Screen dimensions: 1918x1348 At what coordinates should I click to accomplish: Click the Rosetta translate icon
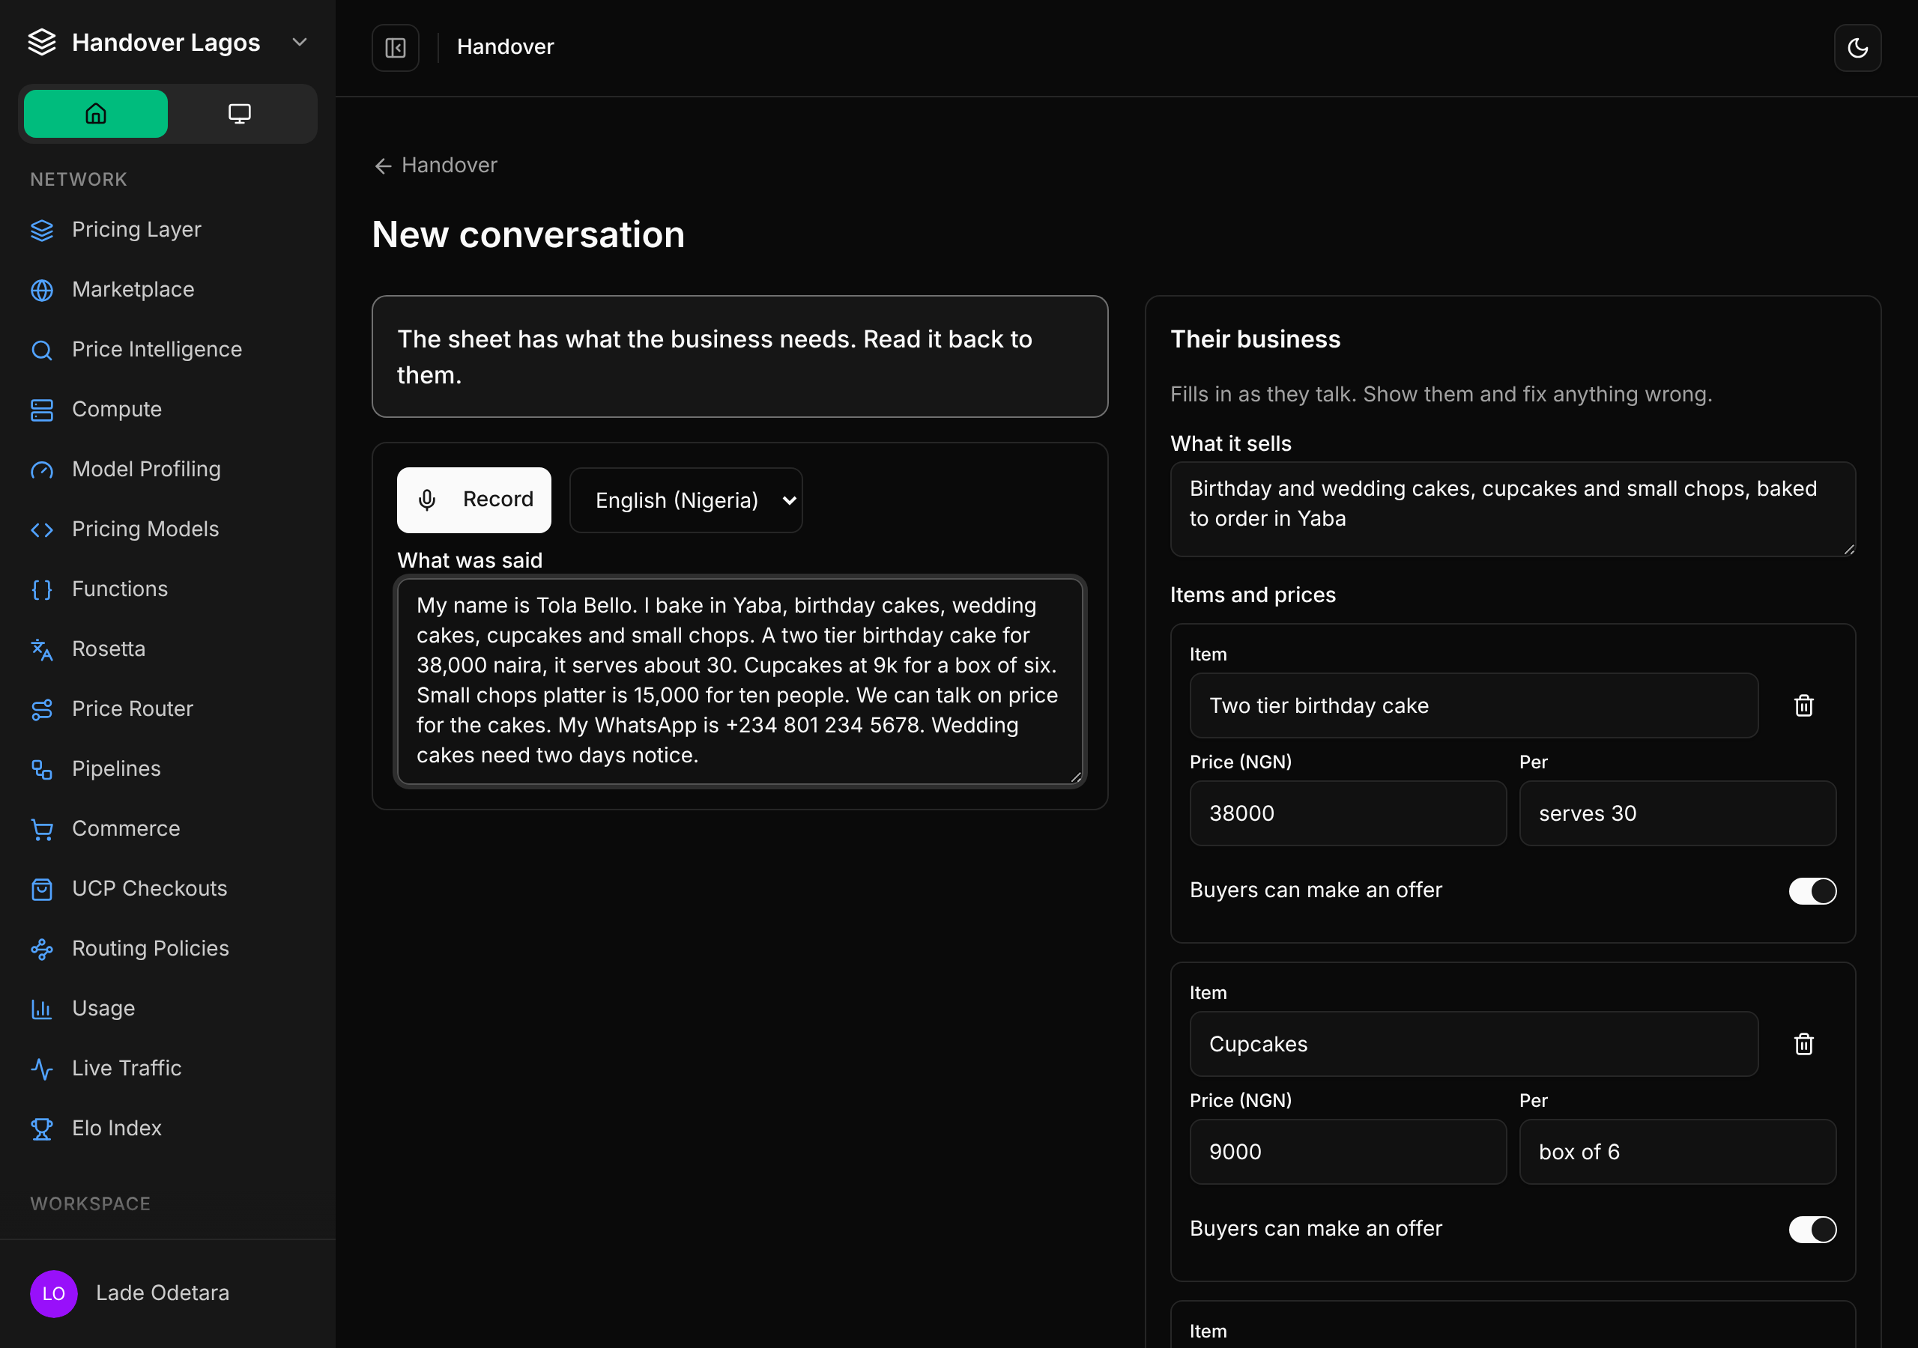[x=42, y=650]
